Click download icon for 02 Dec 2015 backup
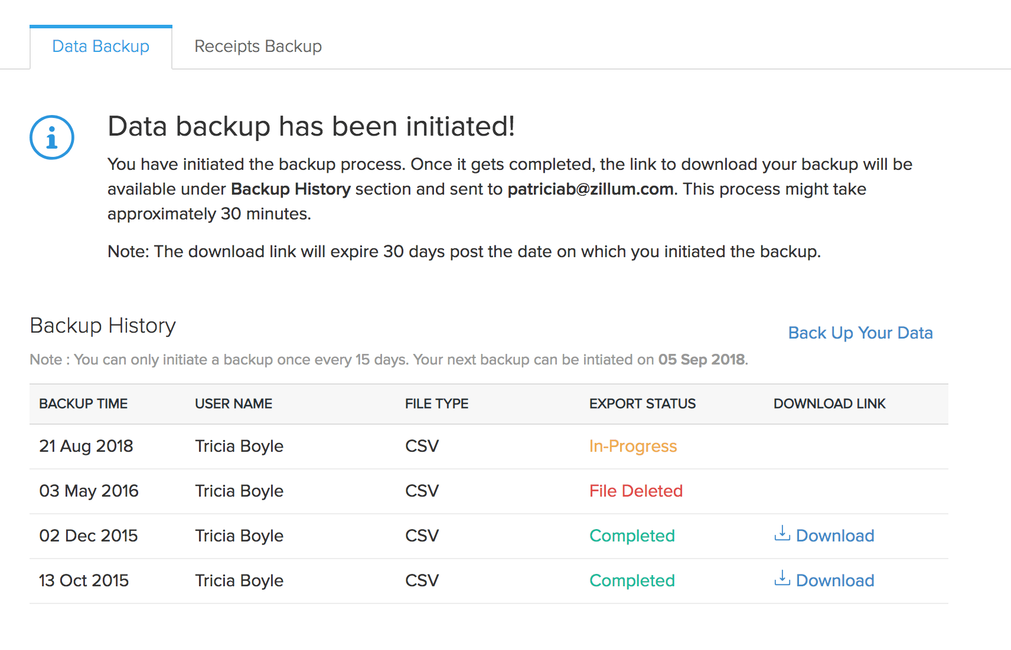Image resolution: width=1011 pixels, height=650 pixels. pos(782,534)
